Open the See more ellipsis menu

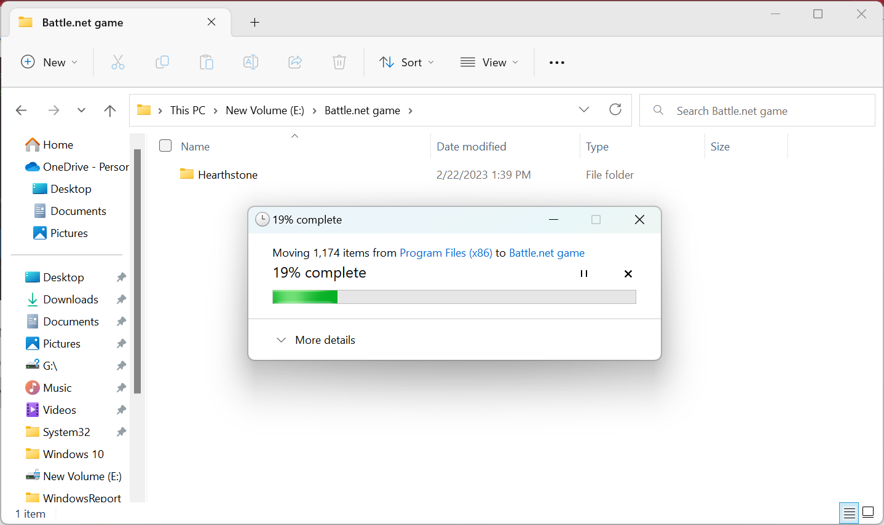(557, 63)
